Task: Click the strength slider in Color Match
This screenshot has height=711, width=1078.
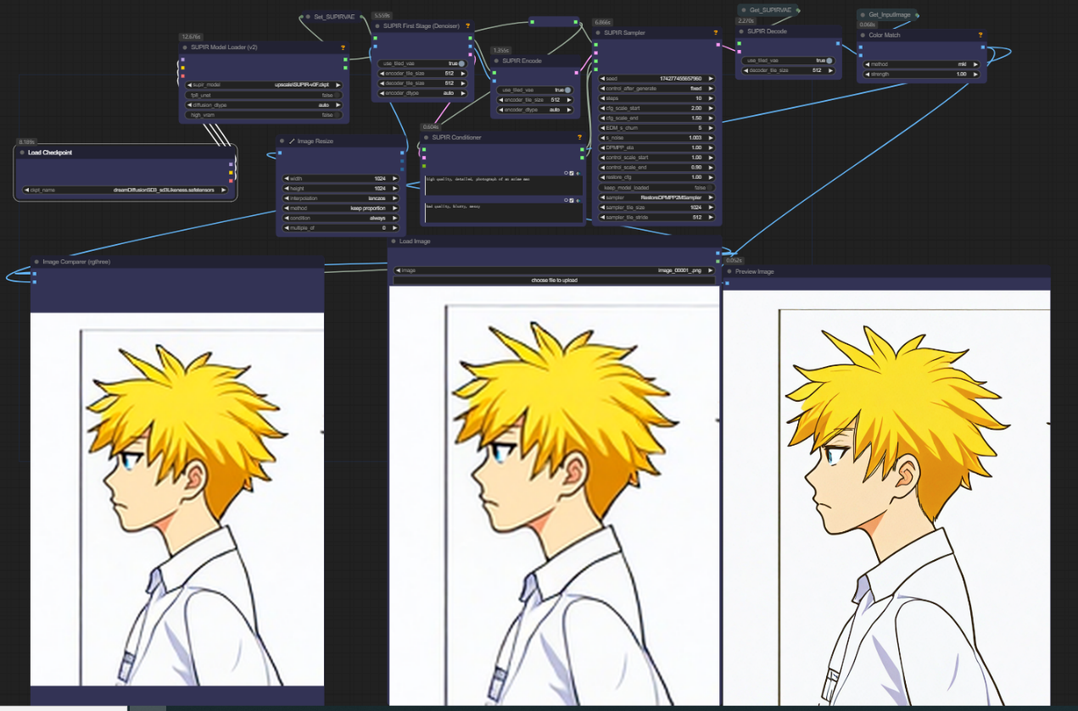Action: coord(921,75)
